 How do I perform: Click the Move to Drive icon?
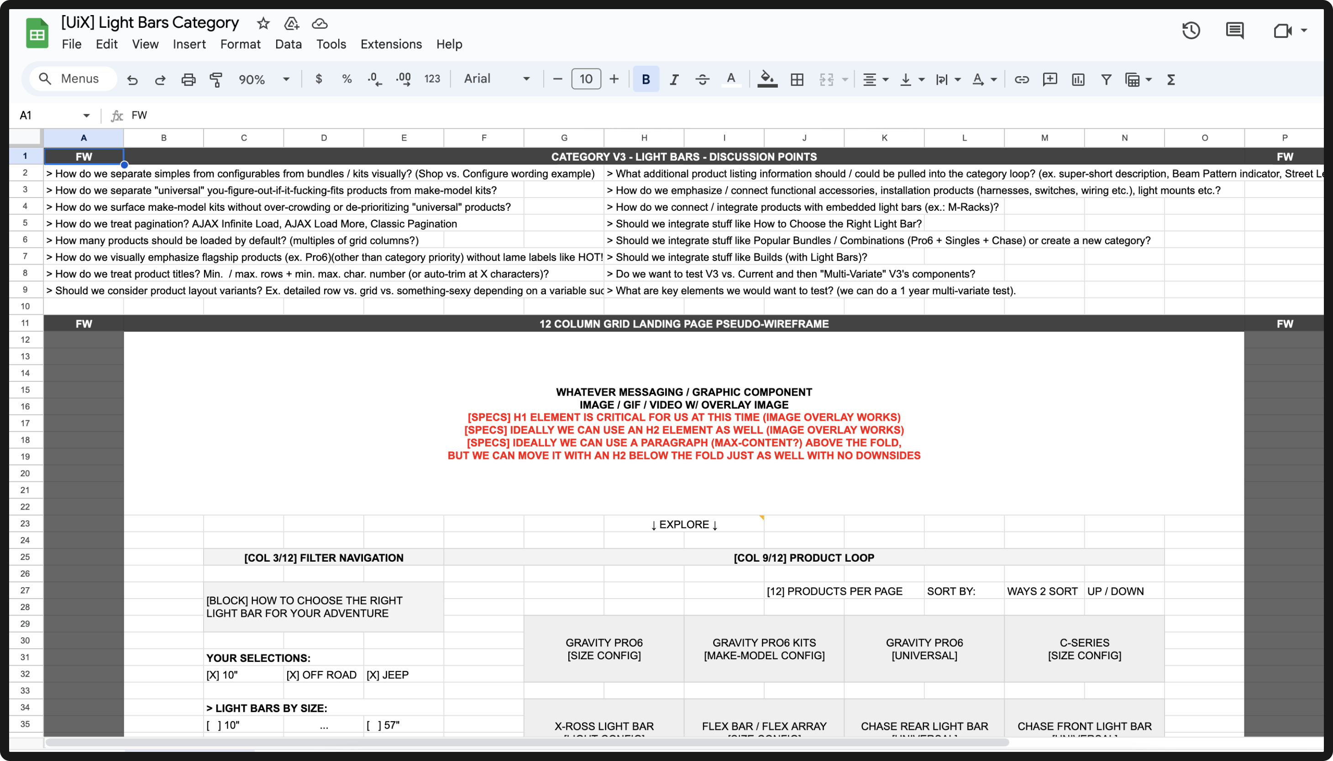tap(291, 23)
